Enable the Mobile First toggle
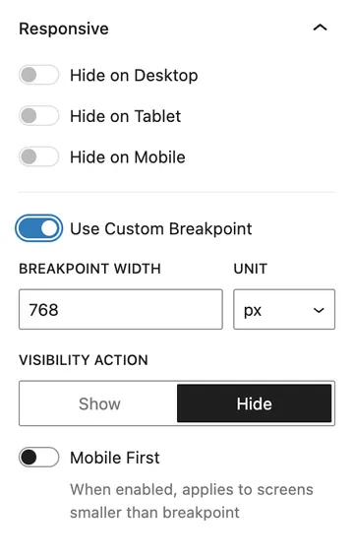Image resolution: width=354 pixels, height=556 pixels. pos(39,457)
